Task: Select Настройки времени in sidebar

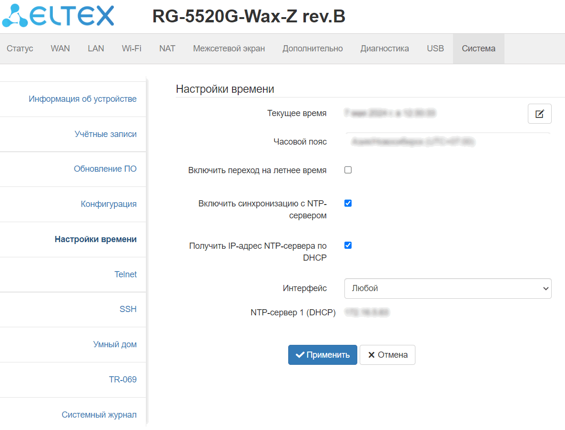Action: coord(95,239)
